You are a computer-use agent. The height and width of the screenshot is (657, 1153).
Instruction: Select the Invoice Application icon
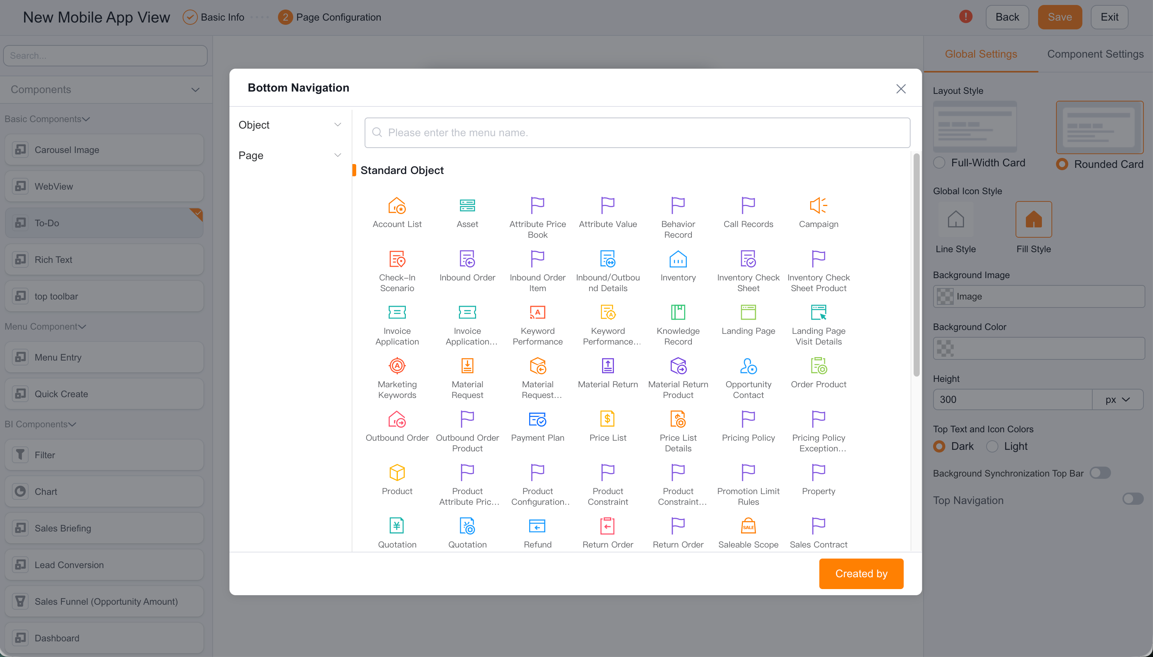(397, 312)
